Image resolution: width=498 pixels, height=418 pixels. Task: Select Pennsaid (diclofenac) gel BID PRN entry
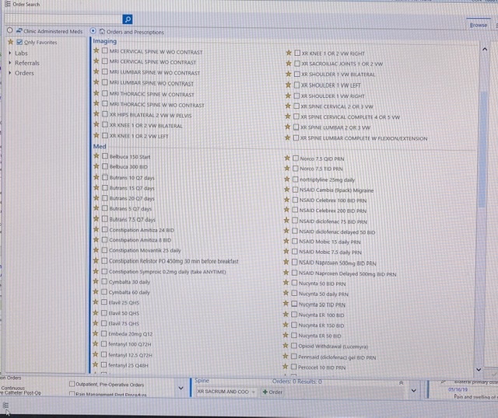click(x=337, y=357)
